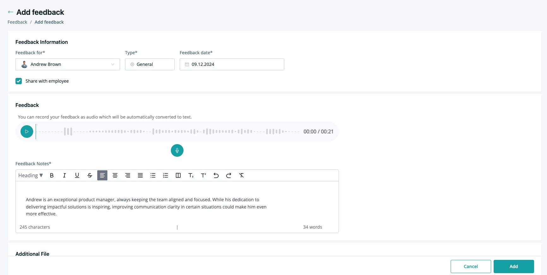Image resolution: width=547 pixels, height=275 pixels.
Task: Undo the last edit
Action: 216,175
